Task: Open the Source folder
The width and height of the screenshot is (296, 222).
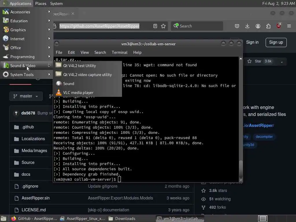Action: (28, 162)
